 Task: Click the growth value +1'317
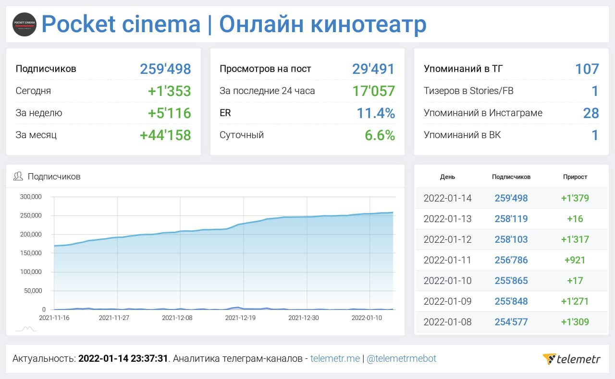[x=575, y=239]
